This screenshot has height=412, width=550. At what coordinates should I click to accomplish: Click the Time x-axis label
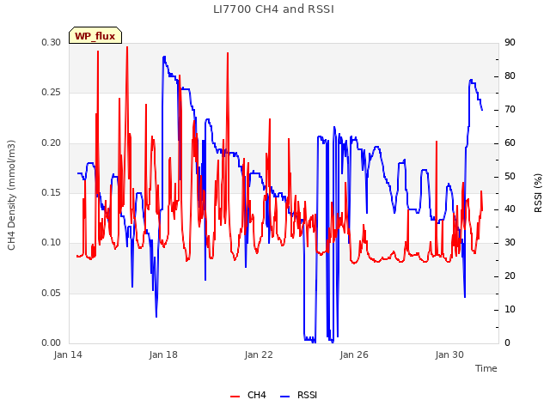[486, 368]
